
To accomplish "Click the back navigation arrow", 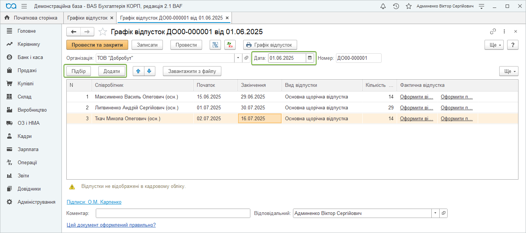I will [x=74, y=32].
